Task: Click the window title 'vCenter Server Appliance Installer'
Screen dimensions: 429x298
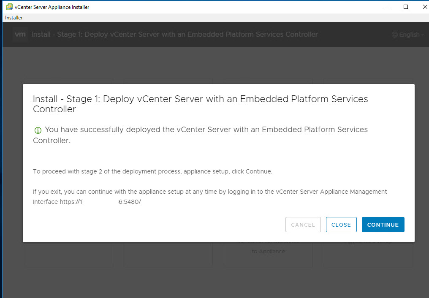Action: coord(52,7)
